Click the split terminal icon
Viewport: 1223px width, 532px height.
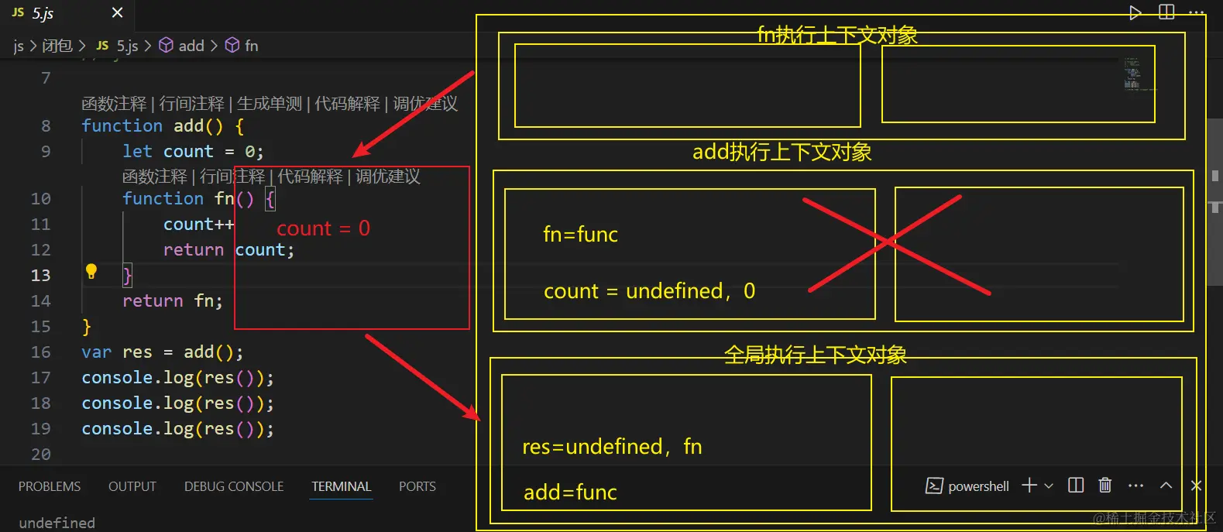[1076, 486]
